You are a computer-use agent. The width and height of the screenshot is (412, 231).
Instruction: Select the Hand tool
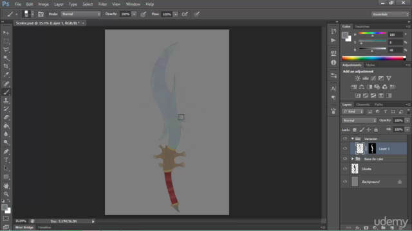pos(6,185)
